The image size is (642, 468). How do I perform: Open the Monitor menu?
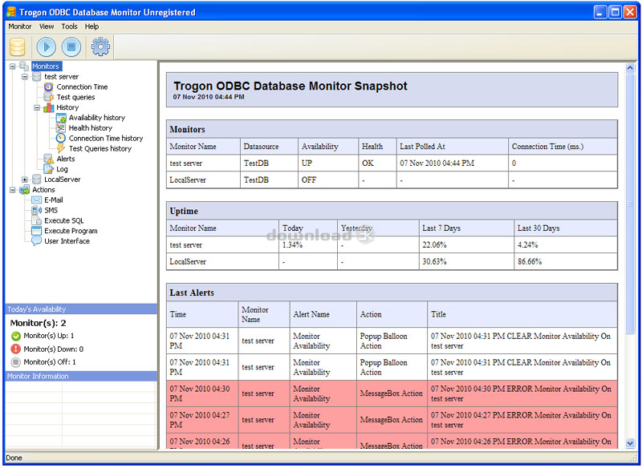pos(19,26)
